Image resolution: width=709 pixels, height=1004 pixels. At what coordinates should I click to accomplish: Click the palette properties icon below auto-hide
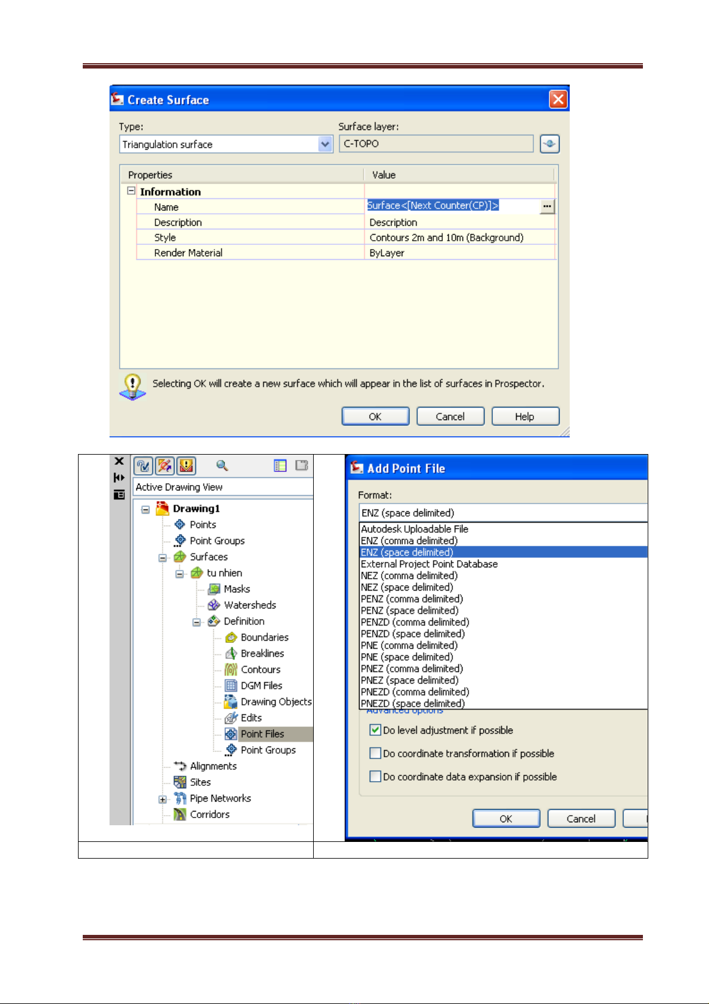click(119, 494)
